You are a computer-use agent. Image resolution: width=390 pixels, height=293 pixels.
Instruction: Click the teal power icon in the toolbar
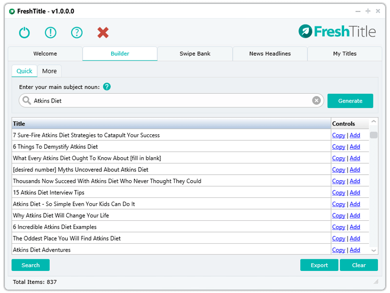(24, 32)
